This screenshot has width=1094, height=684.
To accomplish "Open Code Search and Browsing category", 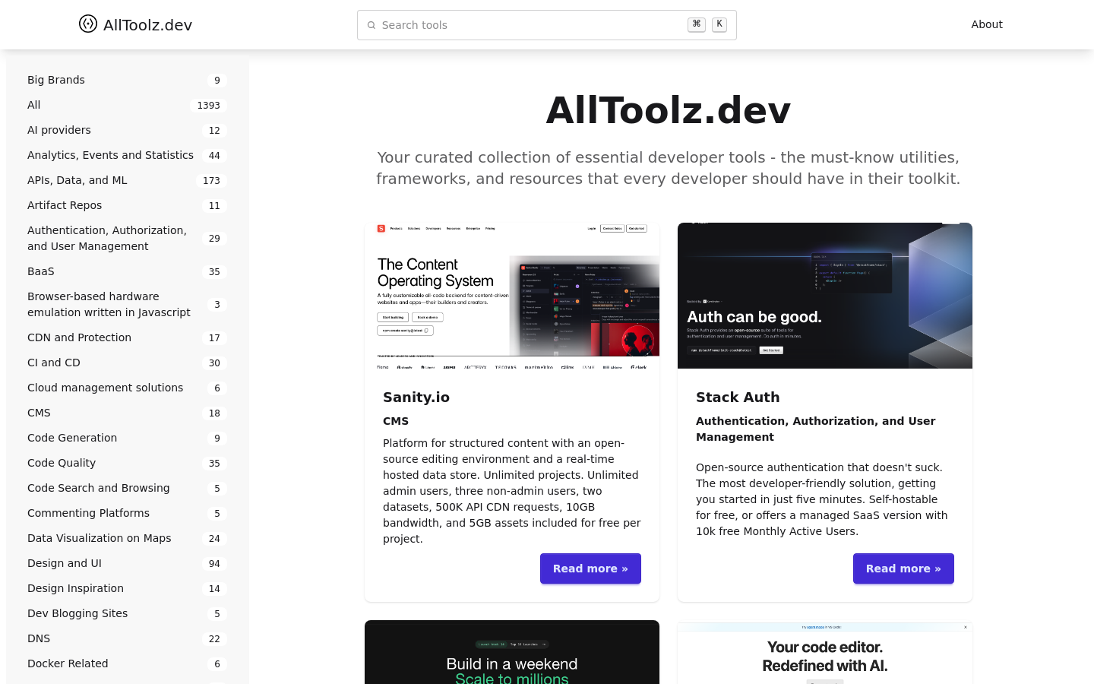I will pos(128,488).
